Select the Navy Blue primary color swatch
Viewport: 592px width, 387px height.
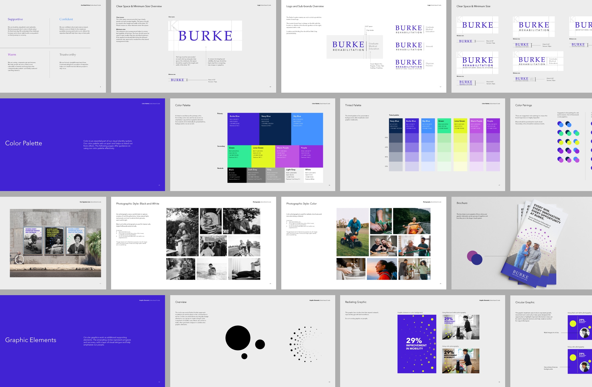[275, 129]
